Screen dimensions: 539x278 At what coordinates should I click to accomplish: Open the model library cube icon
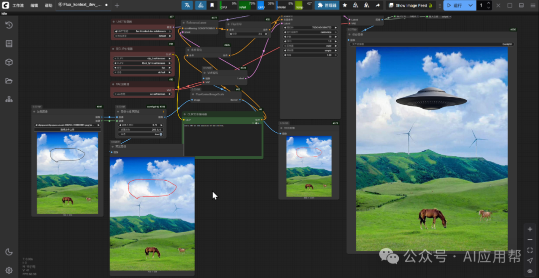tap(9, 62)
